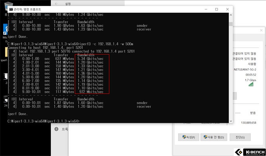Click the 속성(P) properties button
This screenshot has height=156, width=266.
pos(189,137)
